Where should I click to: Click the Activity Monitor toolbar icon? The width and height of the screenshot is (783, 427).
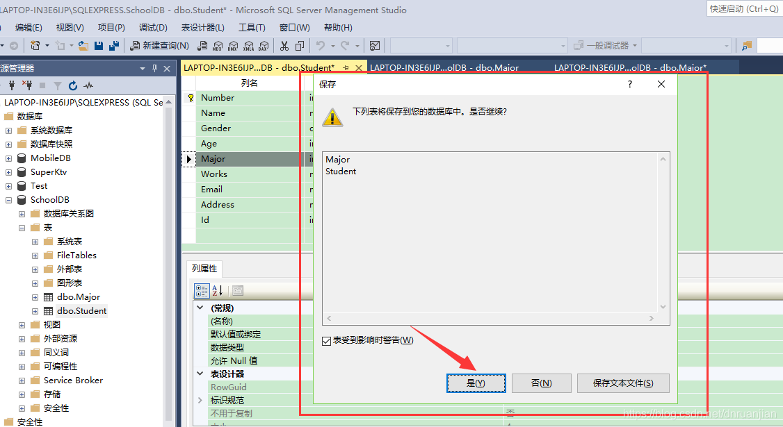(375, 45)
